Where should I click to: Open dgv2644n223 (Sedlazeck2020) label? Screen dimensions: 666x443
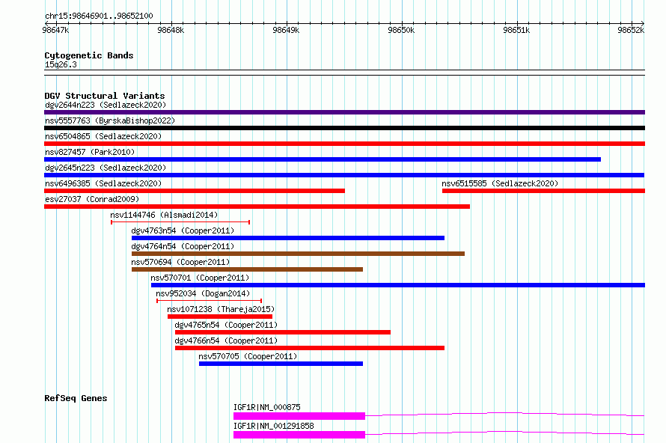[x=106, y=105]
